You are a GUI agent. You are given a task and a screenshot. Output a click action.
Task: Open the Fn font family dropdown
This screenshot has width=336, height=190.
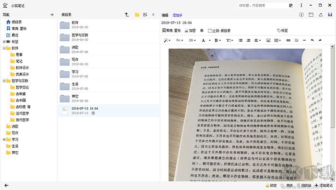tap(180, 40)
